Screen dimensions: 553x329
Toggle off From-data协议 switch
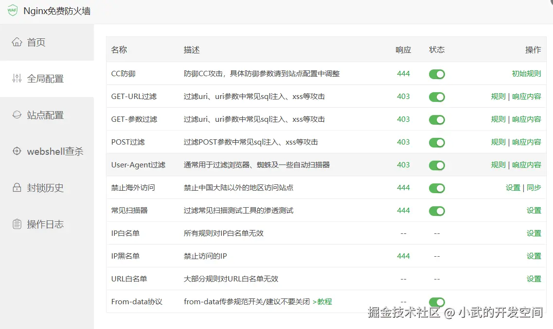coord(436,302)
